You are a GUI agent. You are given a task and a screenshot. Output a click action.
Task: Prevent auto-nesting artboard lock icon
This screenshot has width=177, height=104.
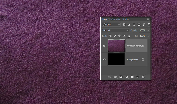pyautogui.click(x=124, y=36)
